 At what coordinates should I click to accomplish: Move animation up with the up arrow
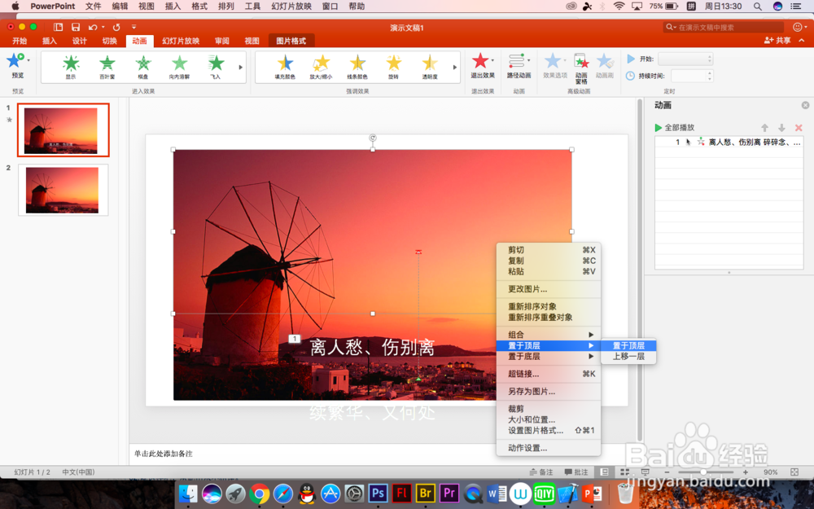[x=764, y=128]
